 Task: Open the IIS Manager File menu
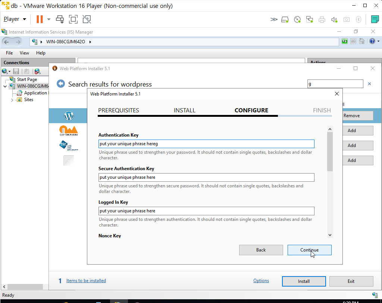point(9,53)
